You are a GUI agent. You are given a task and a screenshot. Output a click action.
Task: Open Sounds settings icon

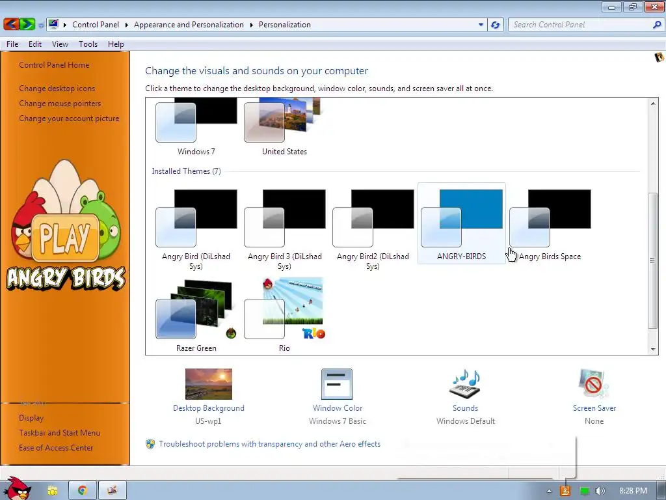point(464,384)
